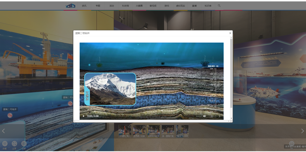Viewport: 306px width, 152px height.
Task: Open the site logo home link
Action: (71, 6)
